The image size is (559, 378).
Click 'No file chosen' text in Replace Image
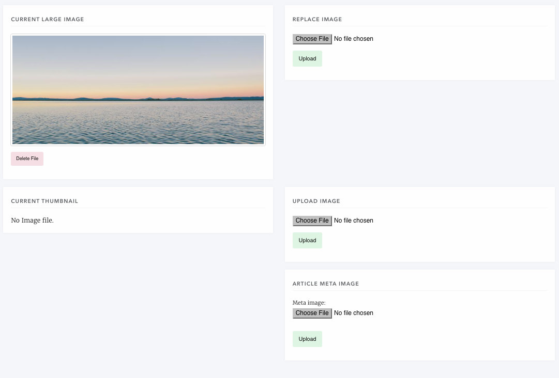click(x=353, y=39)
